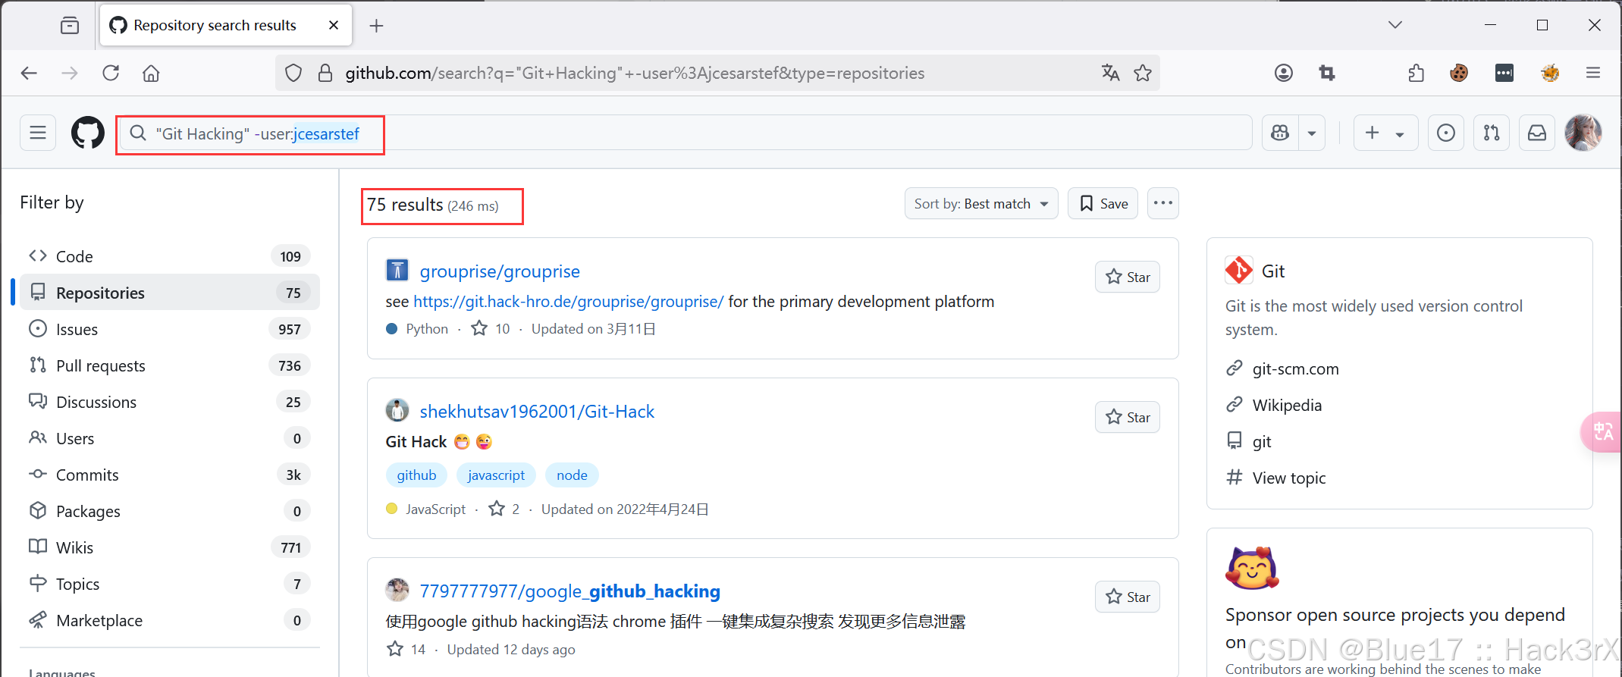Star the grouprise/grouprise repository
Viewport: 1622px width, 677px height.
[1128, 277]
